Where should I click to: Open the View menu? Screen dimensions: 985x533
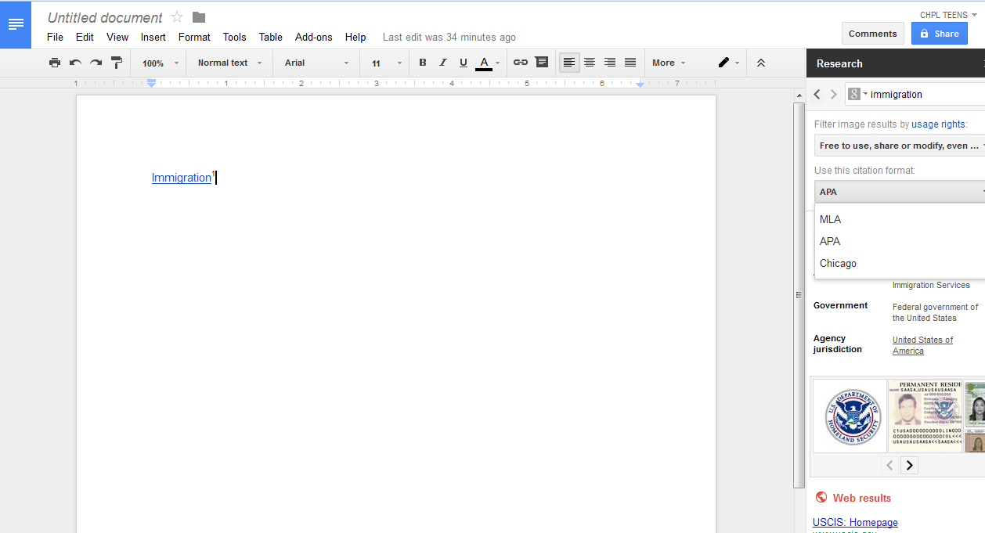coord(117,37)
